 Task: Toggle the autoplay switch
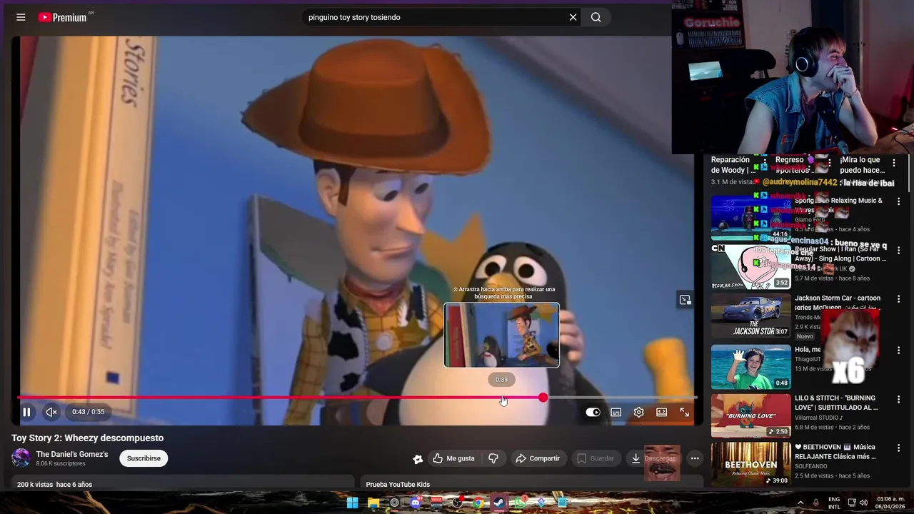pyautogui.click(x=593, y=412)
